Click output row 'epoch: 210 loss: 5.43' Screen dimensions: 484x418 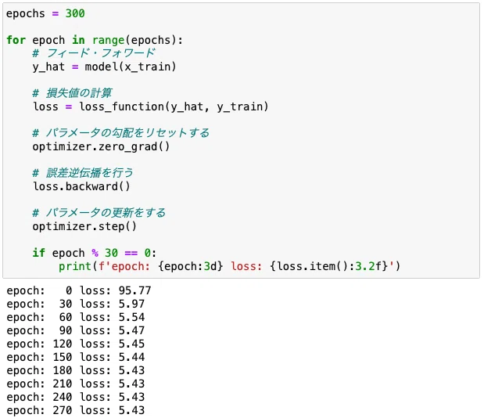76,384
